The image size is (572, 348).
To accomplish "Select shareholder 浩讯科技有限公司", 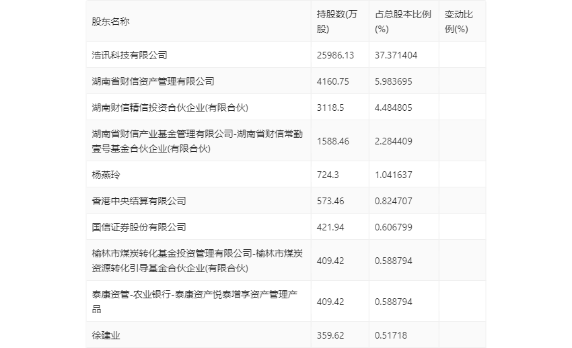I will click(129, 55).
